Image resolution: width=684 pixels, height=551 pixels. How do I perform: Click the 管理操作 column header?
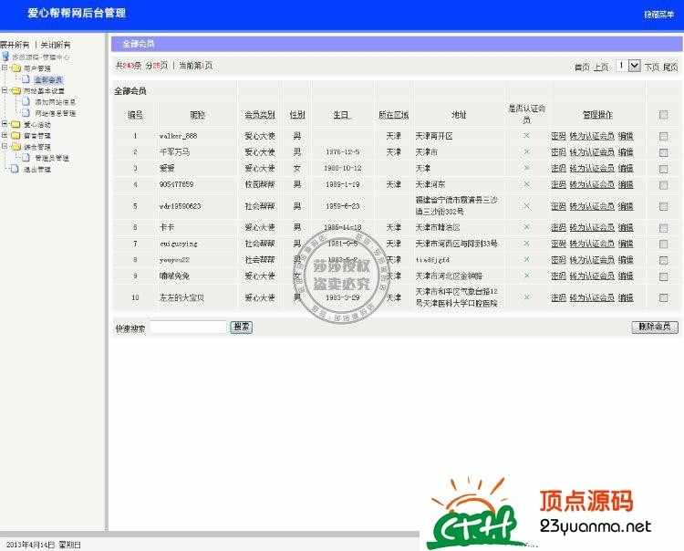coord(597,115)
